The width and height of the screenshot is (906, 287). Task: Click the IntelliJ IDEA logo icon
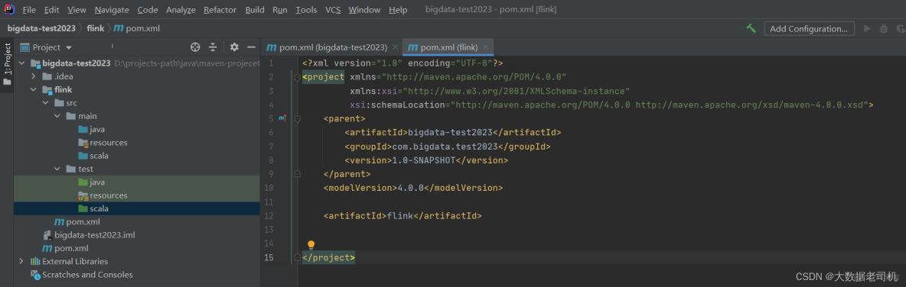(10, 10)
